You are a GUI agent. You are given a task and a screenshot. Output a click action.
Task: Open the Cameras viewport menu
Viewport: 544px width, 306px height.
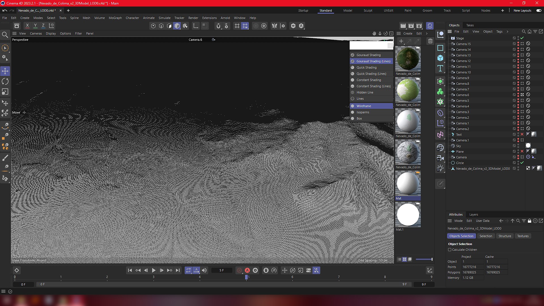[x=36, y=33]
